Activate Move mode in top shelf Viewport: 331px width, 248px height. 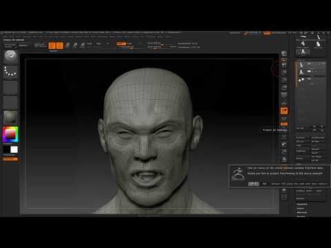68,45
